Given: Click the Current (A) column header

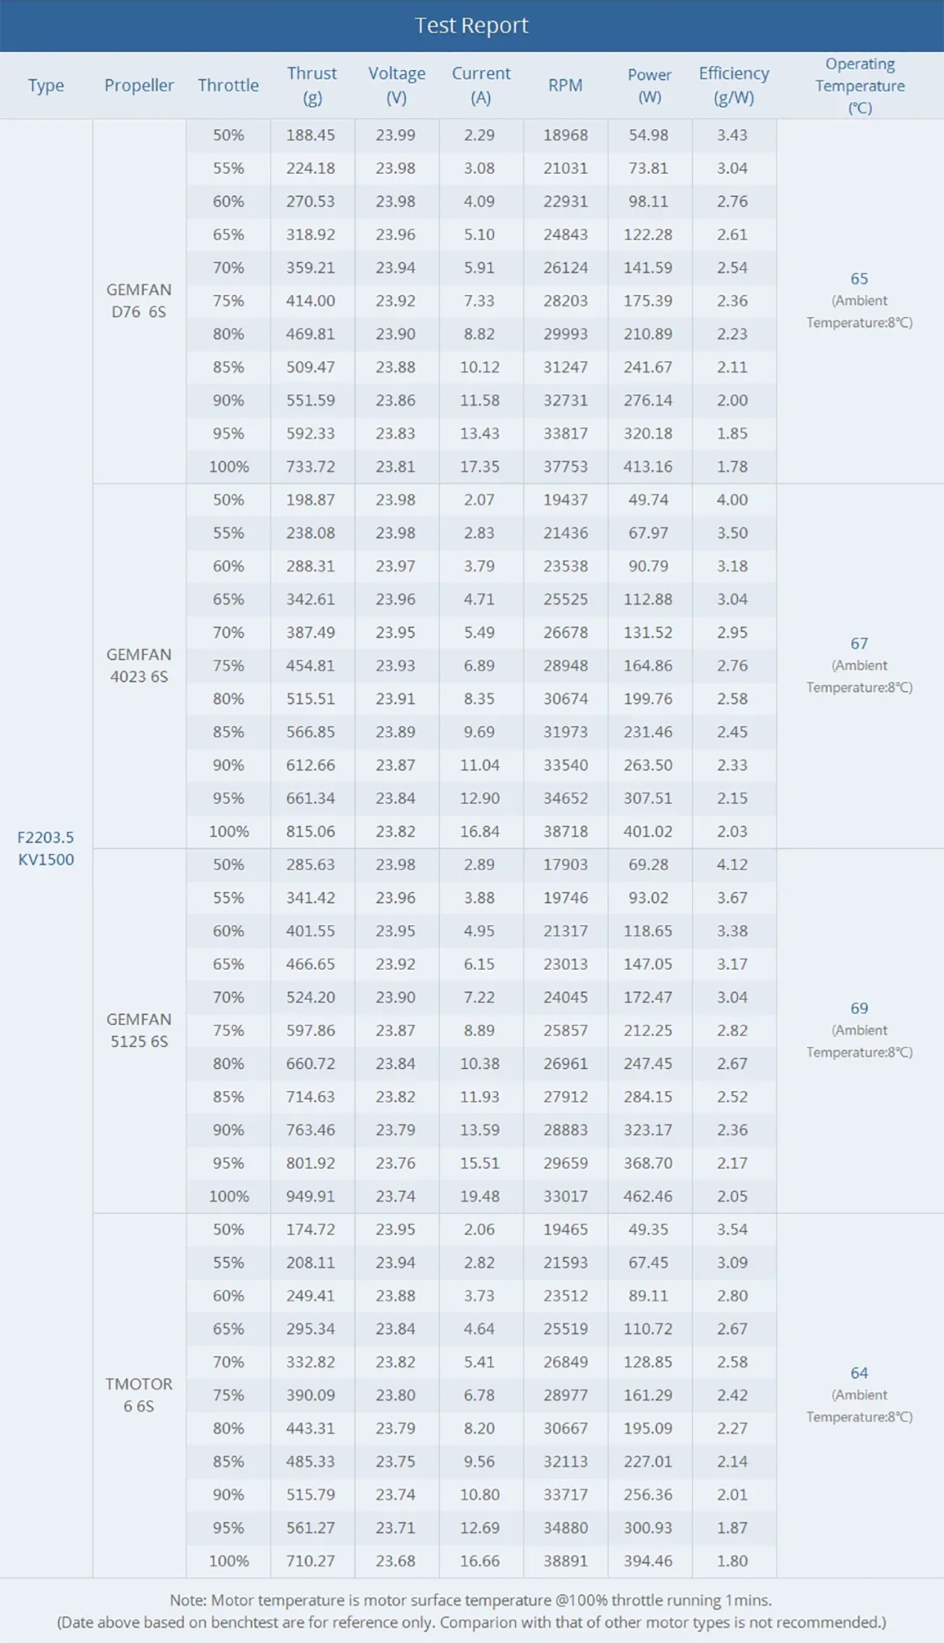Looking at the screenshot, I should [481, 86].
